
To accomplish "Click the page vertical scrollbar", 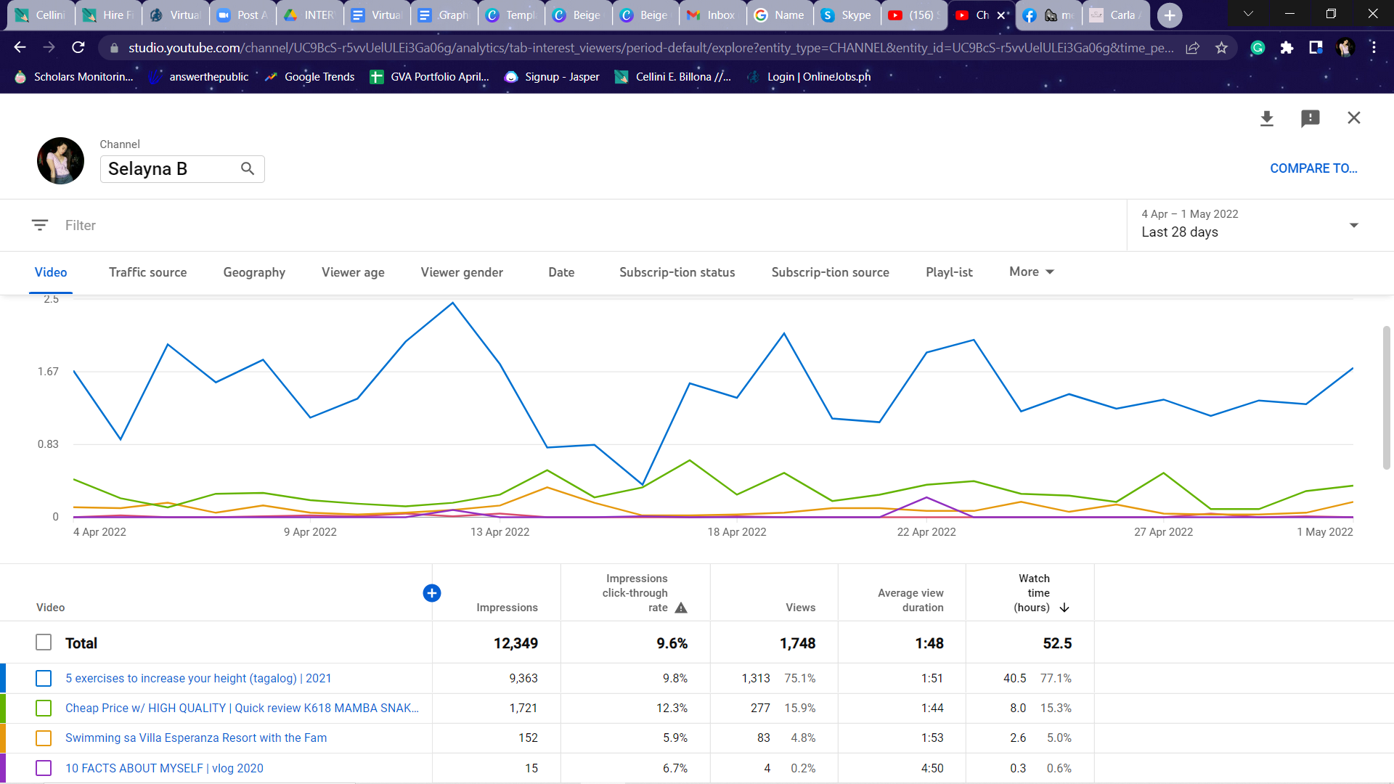I will [1386, 398].
